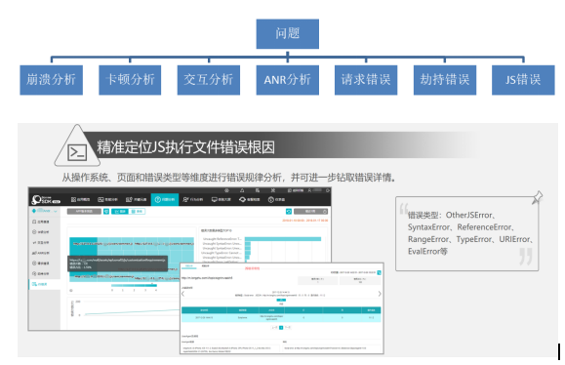Viewport: 565px width, 365px height.
Task: Click the dark teal treemap cell
Action: click(83, 247)
